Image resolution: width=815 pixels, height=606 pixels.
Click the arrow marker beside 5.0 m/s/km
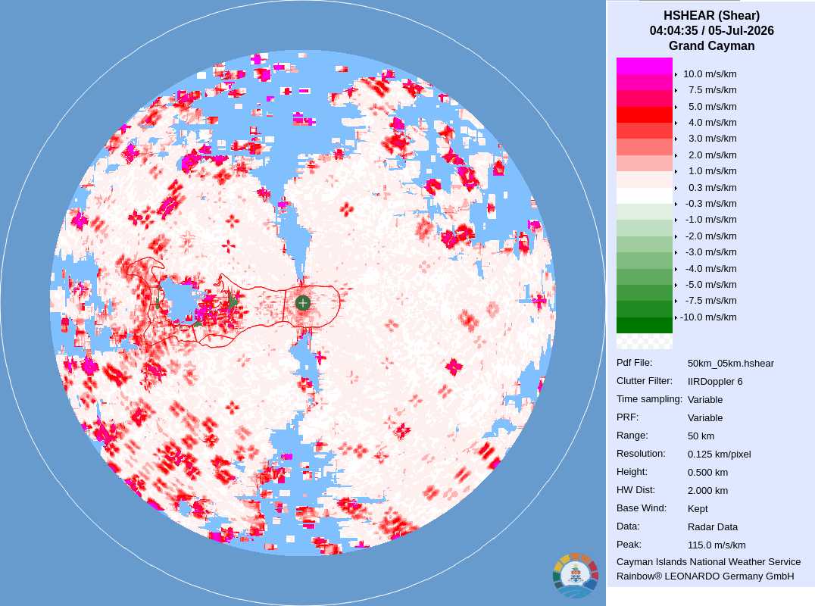click(676, 107)
